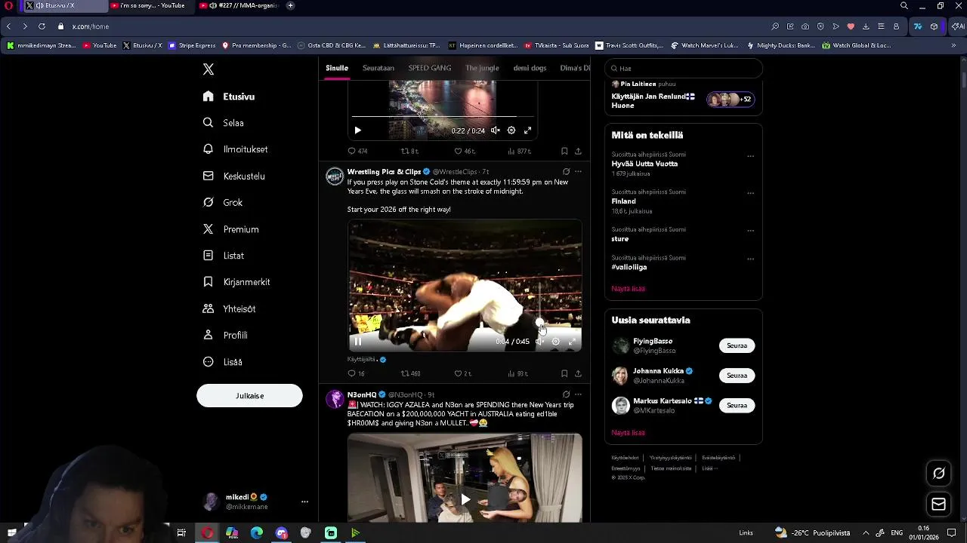The image size is (967, 543).
Task: Open Yhteisöt communities
Action: [230, 308]
